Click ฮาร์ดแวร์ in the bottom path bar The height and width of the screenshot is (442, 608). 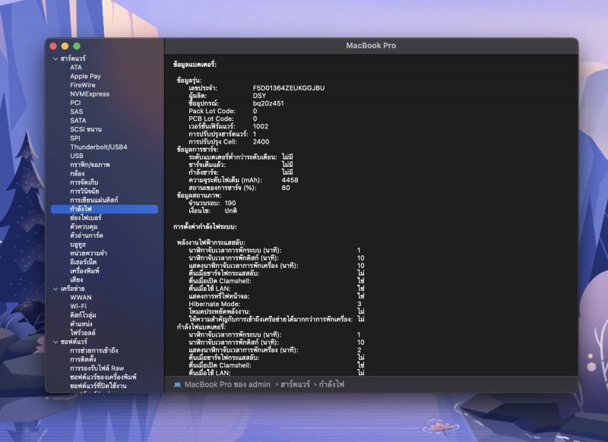(295, 385)
